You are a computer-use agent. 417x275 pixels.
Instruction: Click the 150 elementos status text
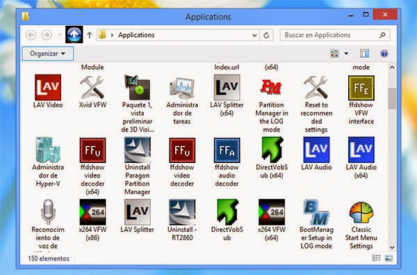pos(49,258)
